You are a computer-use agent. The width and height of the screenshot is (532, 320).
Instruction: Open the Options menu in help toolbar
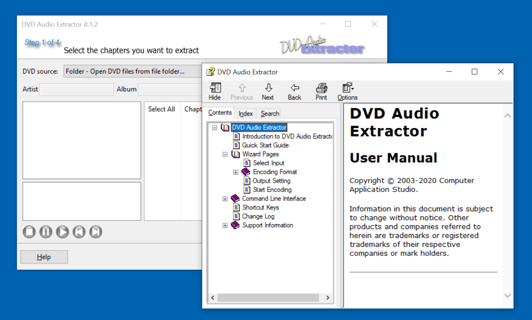pyautogui.click(x=348, y=88)
